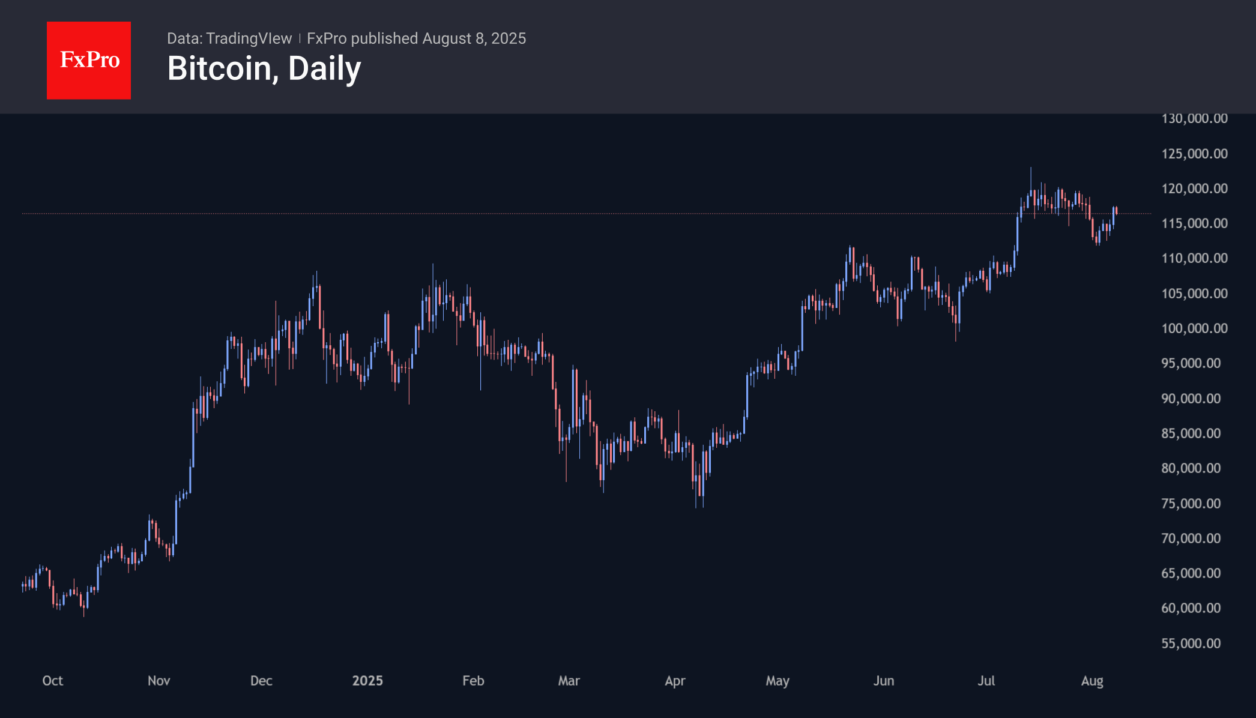This screenshot has height=718, width=1256.
Task: Select the Nov label on time axis
Action: [159, 681]
